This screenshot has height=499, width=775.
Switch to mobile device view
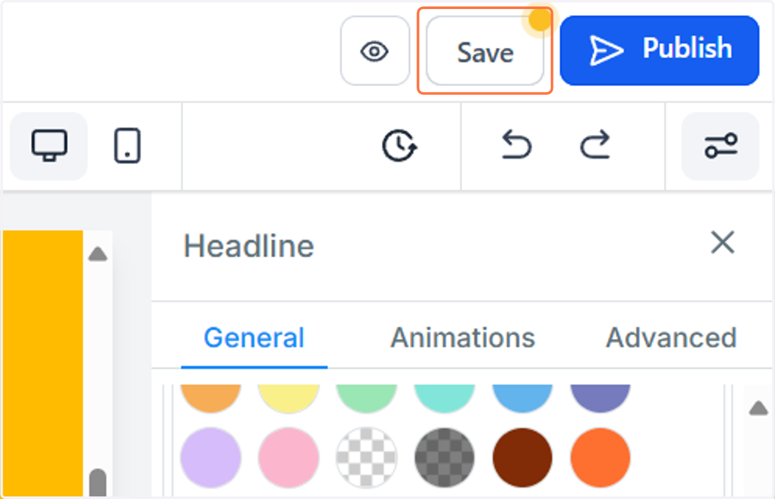point(127,146)
